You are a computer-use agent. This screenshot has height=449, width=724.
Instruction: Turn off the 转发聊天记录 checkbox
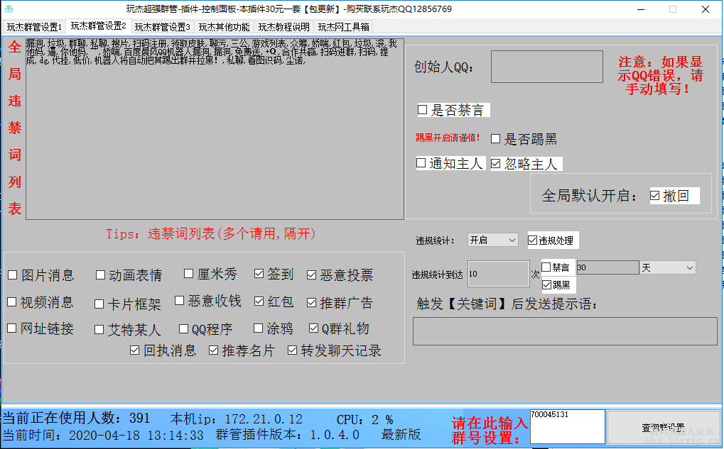tap(293, 350)
